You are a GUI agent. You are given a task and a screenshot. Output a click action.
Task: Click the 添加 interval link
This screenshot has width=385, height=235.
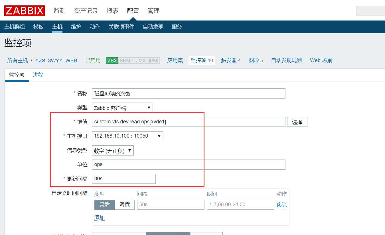coord(100,218)
